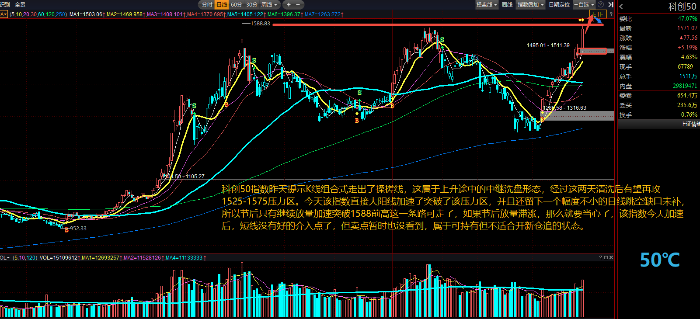This screenshot has width=700, height=319.
Task: Open the VOL indicator selector
Action: pyautogui.click(x=5, y=258)
